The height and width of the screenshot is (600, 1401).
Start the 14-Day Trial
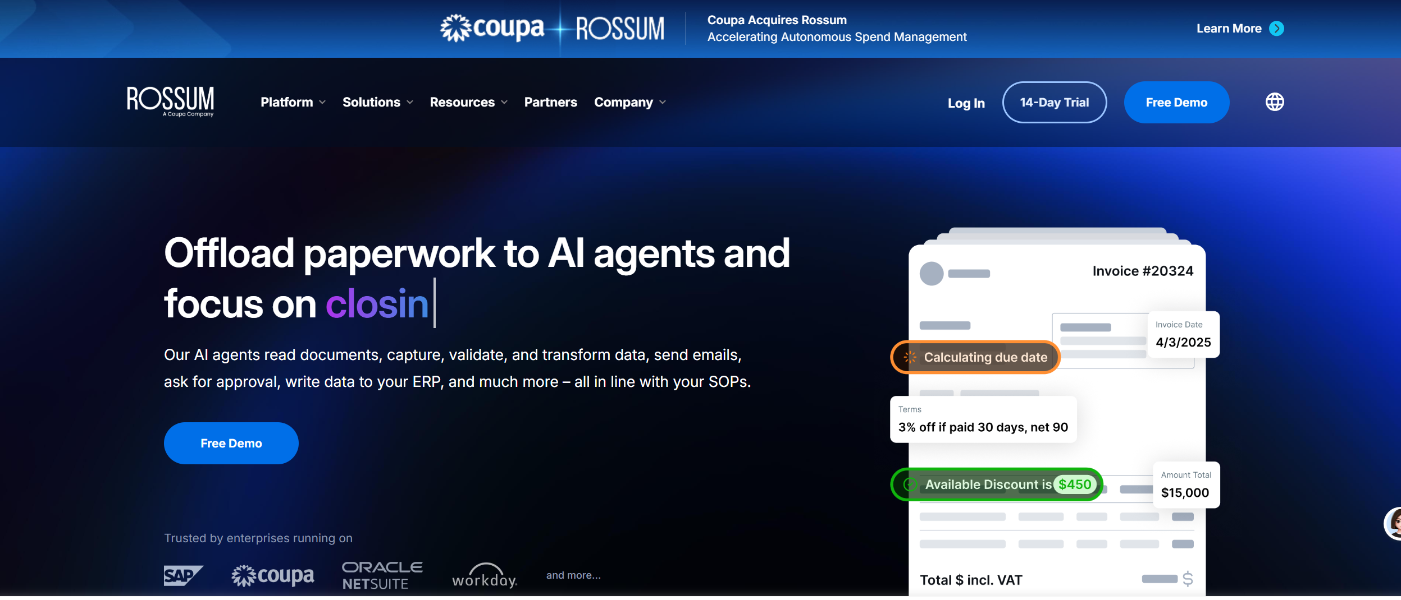tap(1054, 102)
